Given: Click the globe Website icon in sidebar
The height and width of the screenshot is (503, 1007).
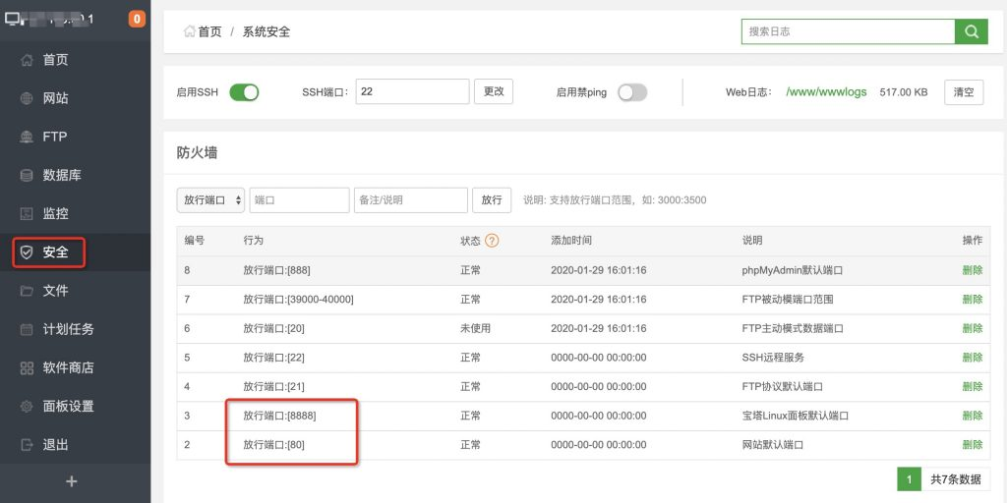Looking at the screenshot, I should (27, 98).
